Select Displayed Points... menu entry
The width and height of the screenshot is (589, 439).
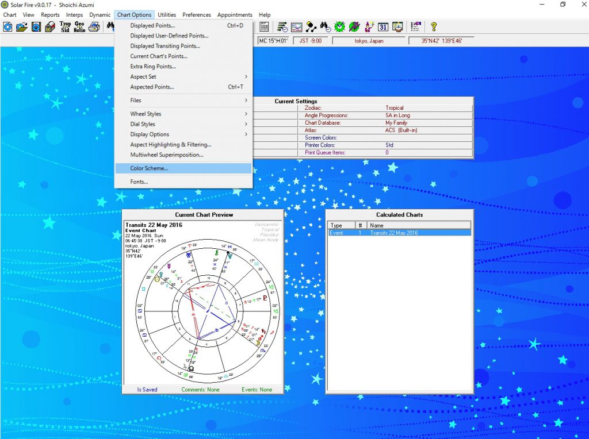pyautogui.click(x=152, y=25)
